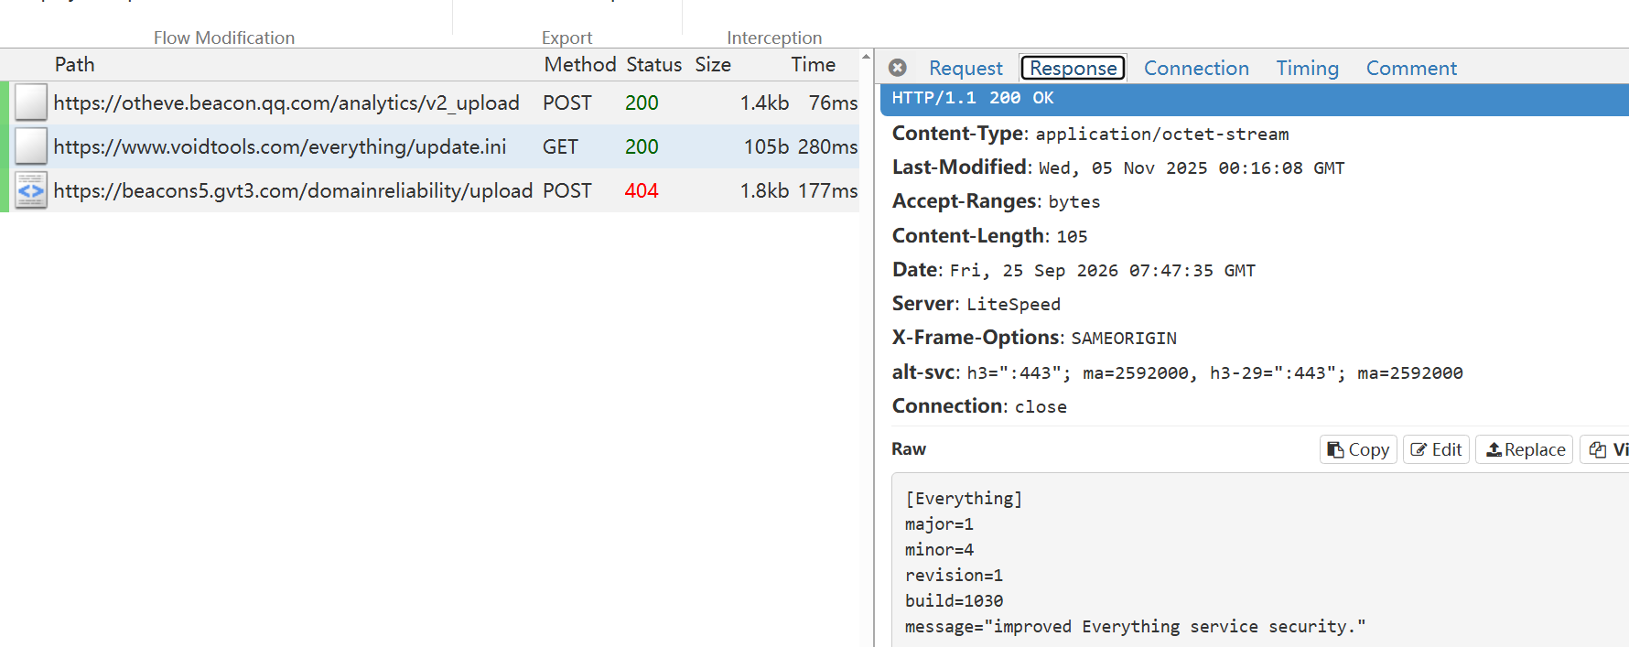Sort flows by the Size column header
The image size is (1629, 647).
713,64
